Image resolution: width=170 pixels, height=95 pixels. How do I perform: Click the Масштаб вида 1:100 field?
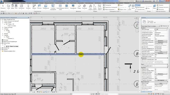[x=161, y=29]
